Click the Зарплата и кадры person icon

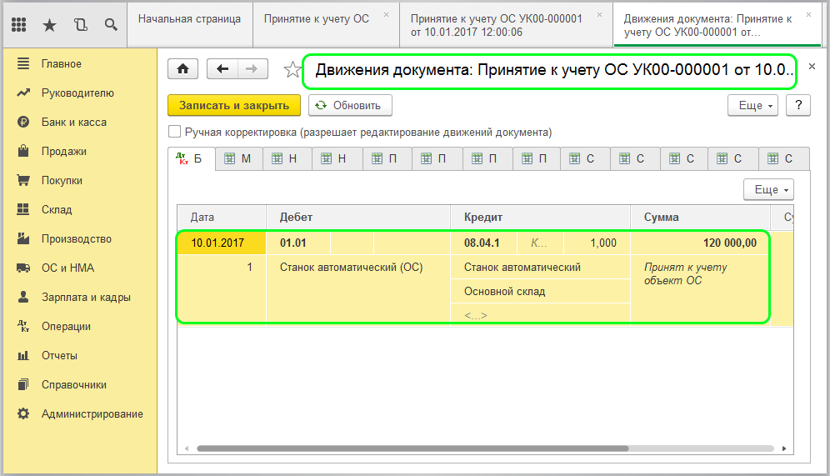pos(23,297)
